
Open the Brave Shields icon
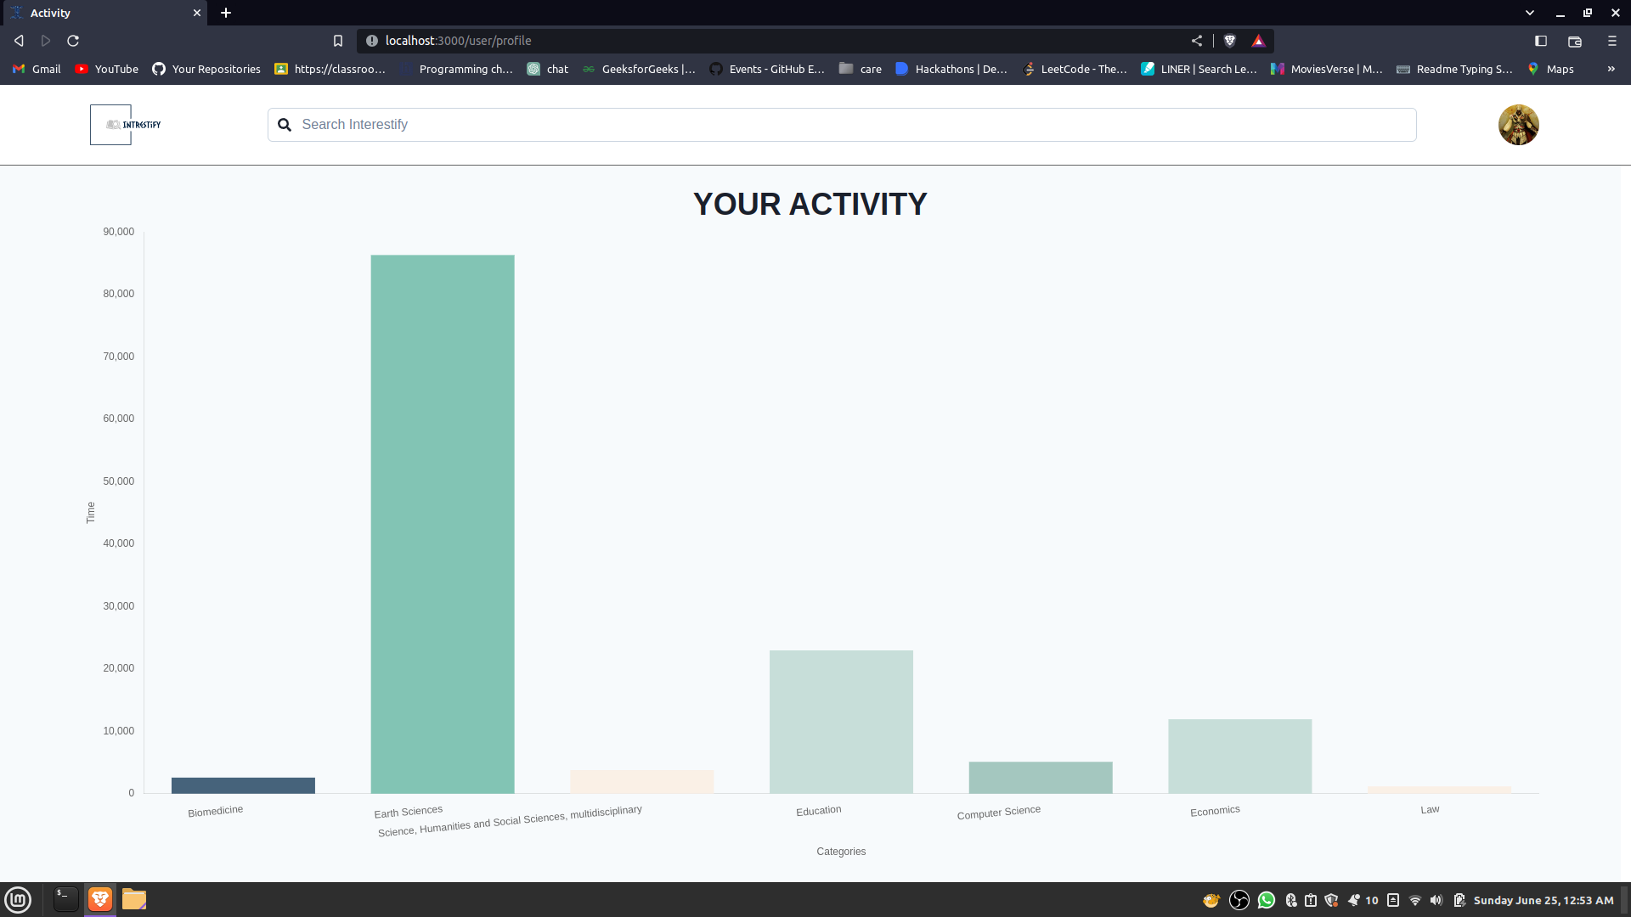[1229, 41]
